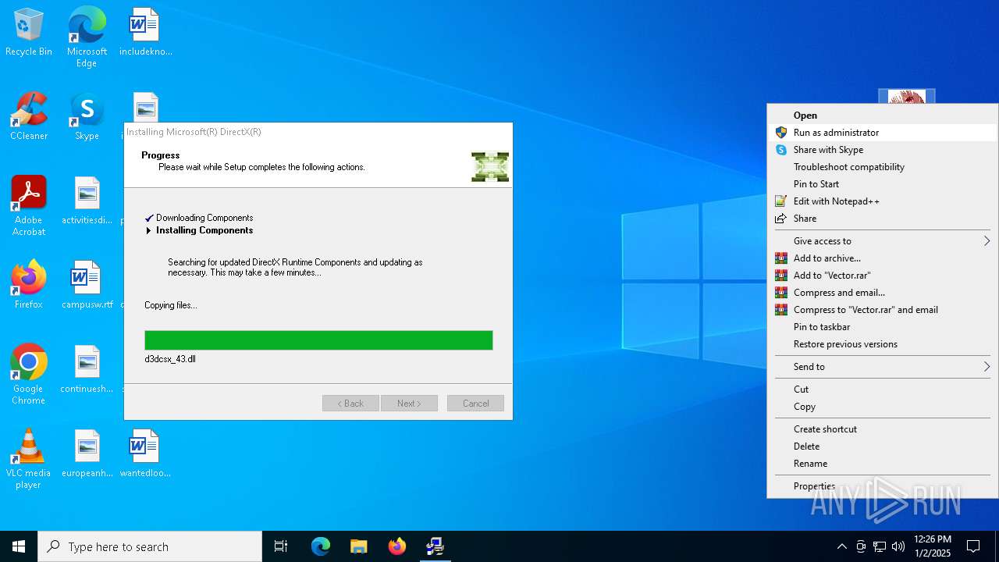Select Add to "Vector.rar"

click(x=883, y=276)
